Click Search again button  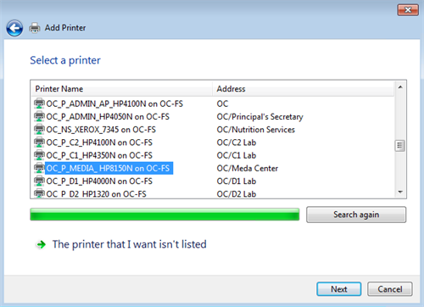[x=356, y=215]
